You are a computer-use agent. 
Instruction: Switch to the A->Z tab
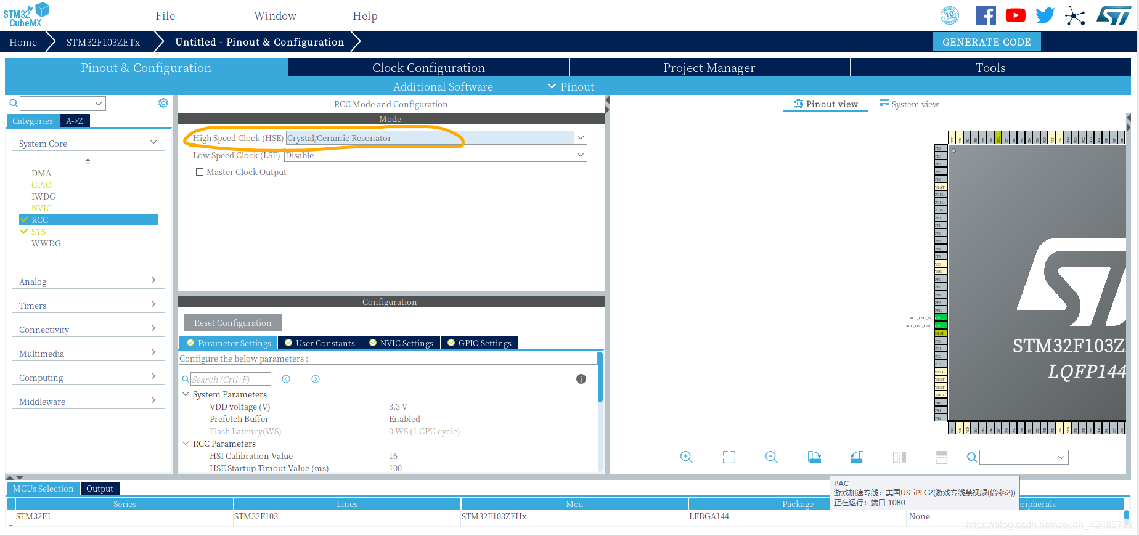[75, 121]
